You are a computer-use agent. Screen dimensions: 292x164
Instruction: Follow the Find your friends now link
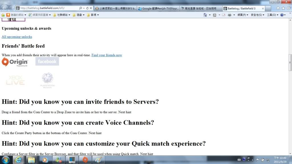[x=107, y=55]
